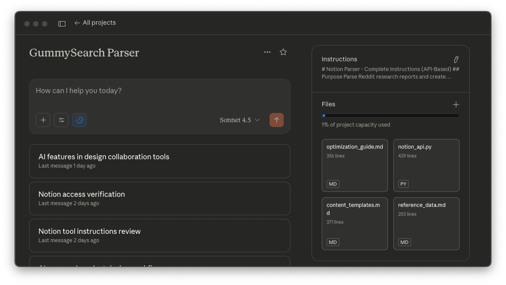Open the project options ellipsis menu
Image resolution: width=506 pixels, height=285 pixels.
point(267,52)
